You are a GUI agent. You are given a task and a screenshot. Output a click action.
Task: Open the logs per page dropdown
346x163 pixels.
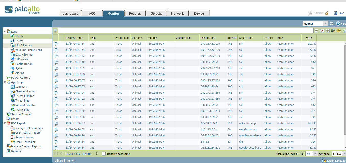315,154
